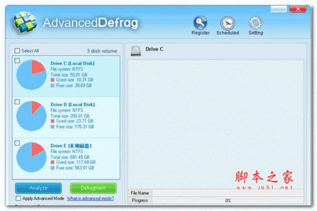Viewport: 317px width, 211px height.
Task: Click the Drive C hard disk icon
Action: (136, 51)
